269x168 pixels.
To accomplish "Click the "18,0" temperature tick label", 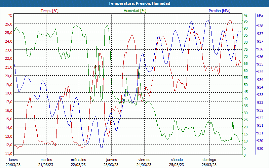I will pyautogui.click(x=9, y=93).
